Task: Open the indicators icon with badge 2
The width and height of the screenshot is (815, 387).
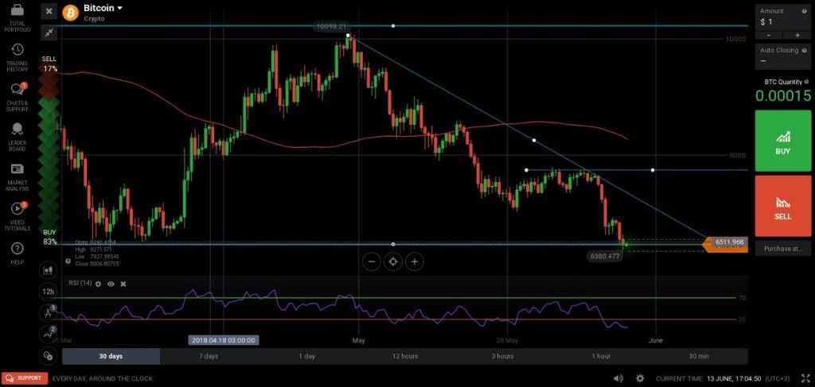Action: pos(49,334)
